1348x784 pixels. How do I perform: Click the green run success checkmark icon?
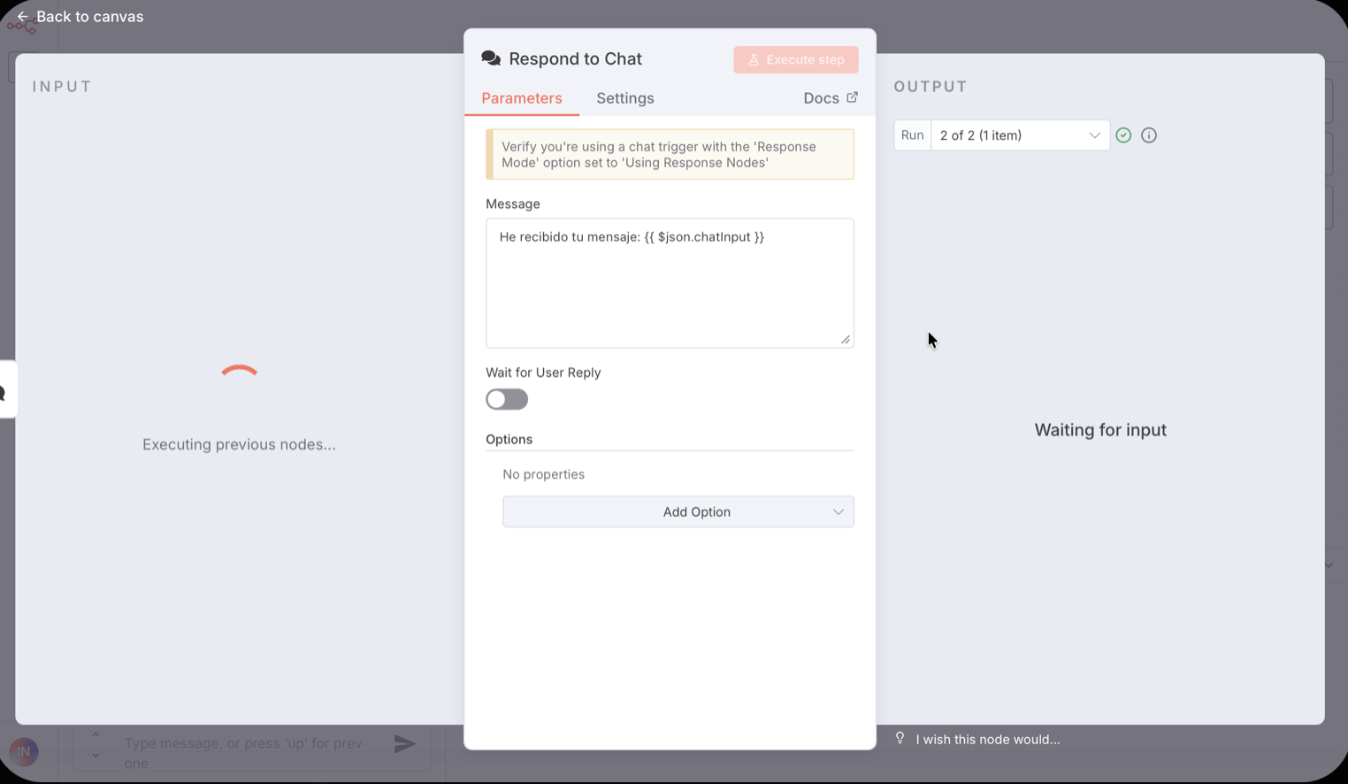tap(1123, 135)
